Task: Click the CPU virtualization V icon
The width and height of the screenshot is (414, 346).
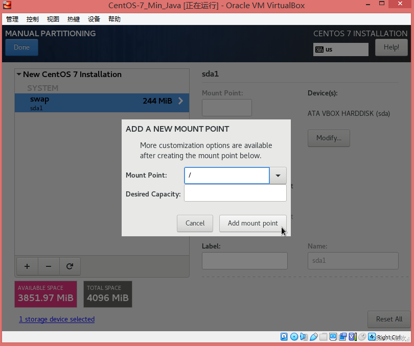Action: (x=353, y=337)
